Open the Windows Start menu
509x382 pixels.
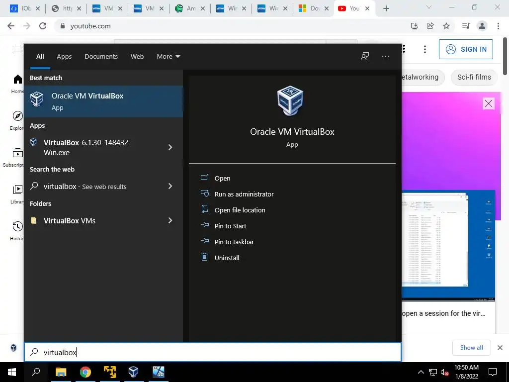pyautogui.click(x=12, y=372)
